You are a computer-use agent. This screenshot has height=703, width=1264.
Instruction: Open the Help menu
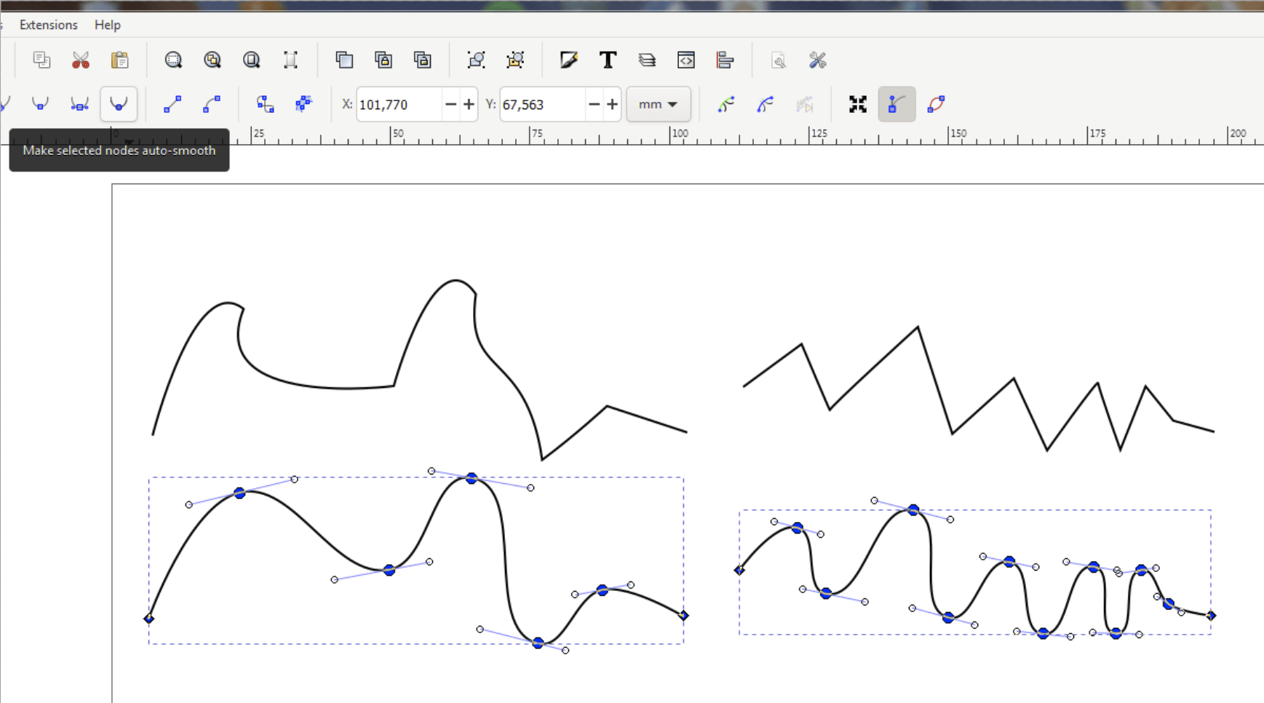pyautogui.click(x=107, y=24)
